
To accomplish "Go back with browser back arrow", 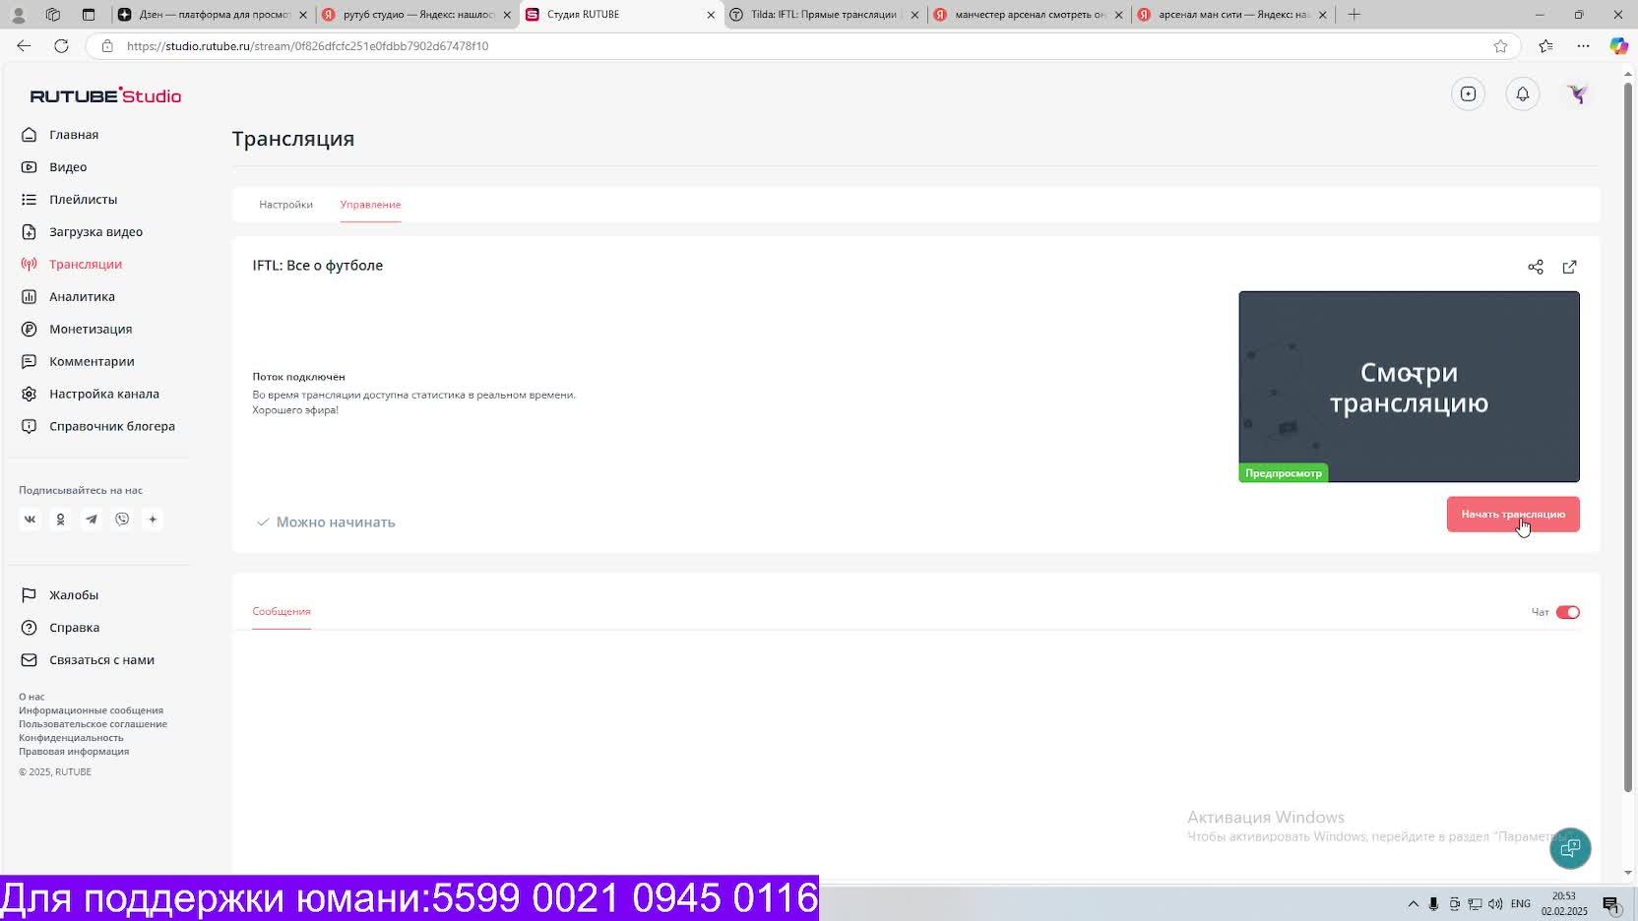I will (24, 46).
